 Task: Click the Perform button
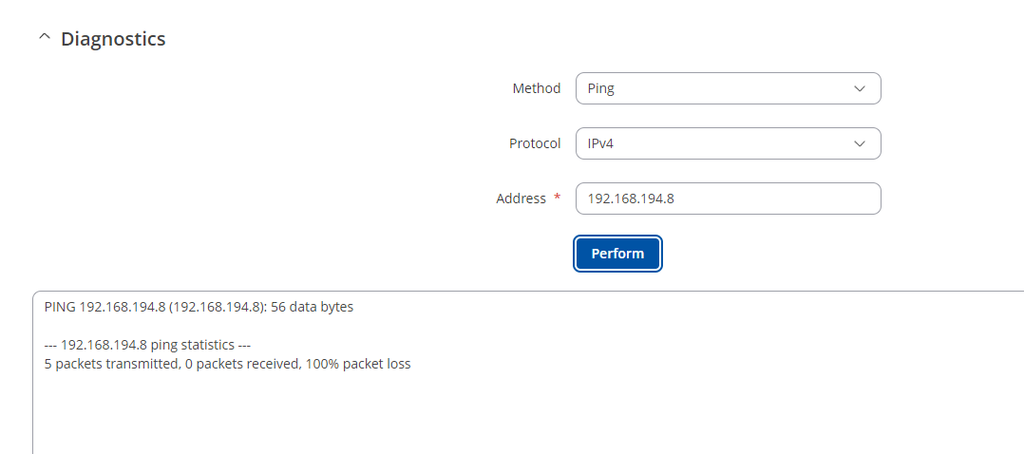tap(617, 254)
